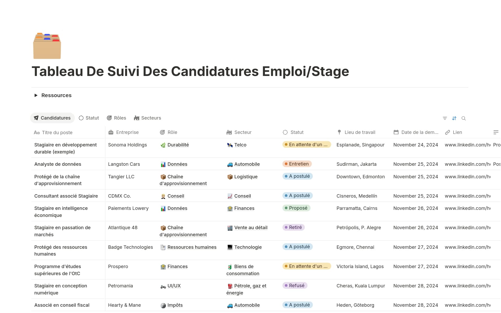
Task: Open the Telco sector link
Action: coord(240,145)
